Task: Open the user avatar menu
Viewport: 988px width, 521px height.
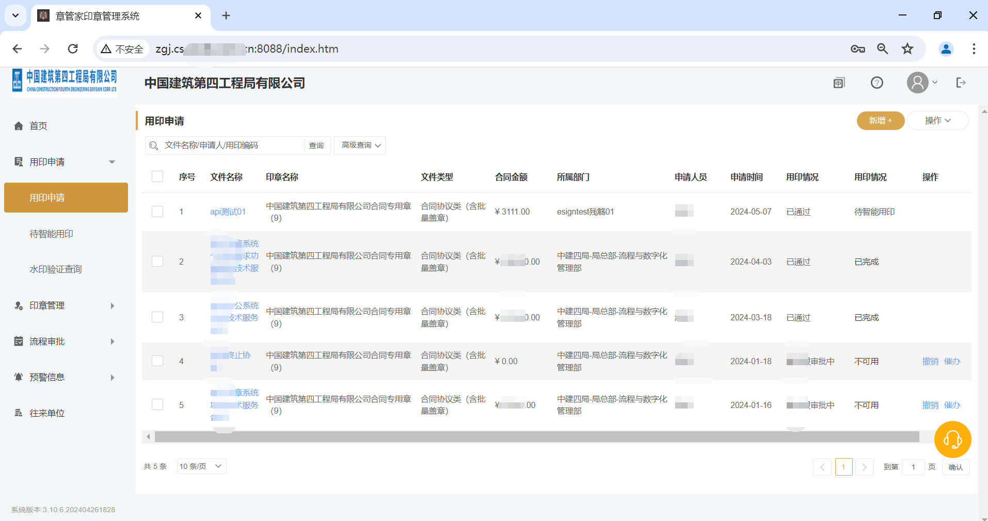Action: [922, 83]
